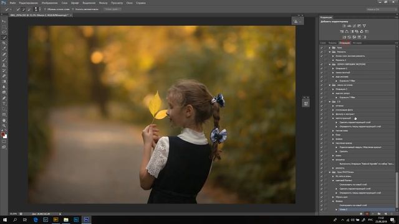Image resolution: width=399 pixels, height=224 pixels.
Task: Click the 'Уточн. край...' button
Action: pos(112,9)
